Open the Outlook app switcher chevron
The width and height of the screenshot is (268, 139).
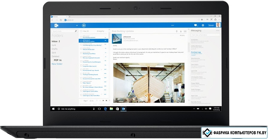click(x=77, y=25)
